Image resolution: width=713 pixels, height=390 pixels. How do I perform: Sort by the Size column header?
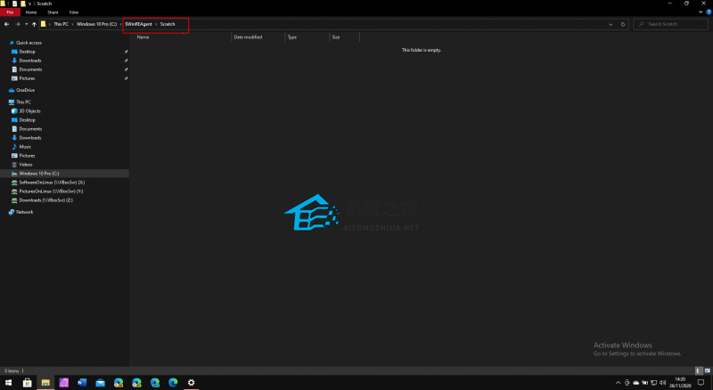pos(336,37)
